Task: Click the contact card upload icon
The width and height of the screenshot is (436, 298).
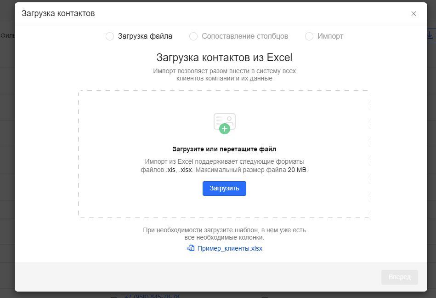Action: pyautogui.click(x=225, y=124)
